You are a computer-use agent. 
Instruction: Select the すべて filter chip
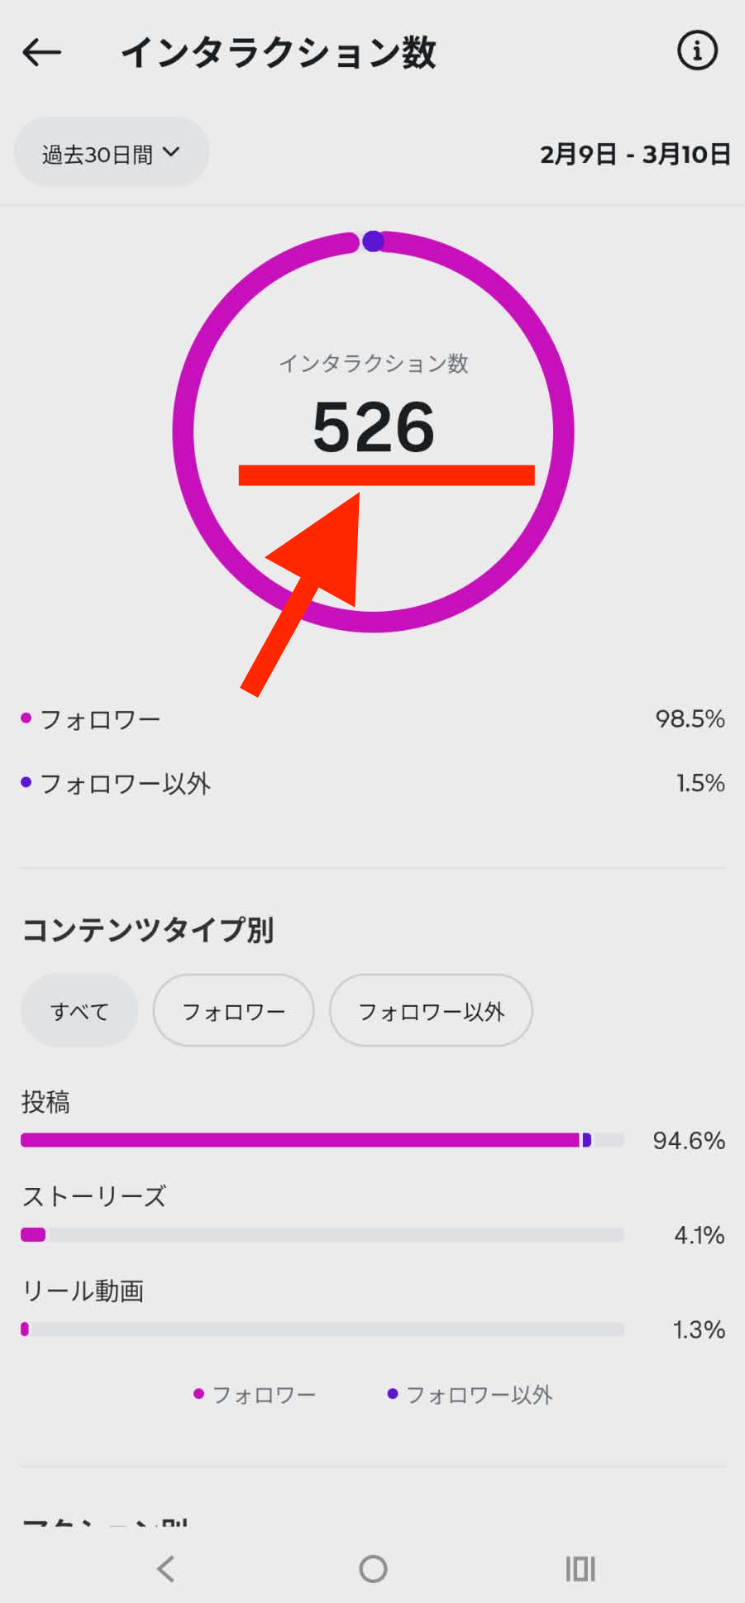(x=79, y=1011)
